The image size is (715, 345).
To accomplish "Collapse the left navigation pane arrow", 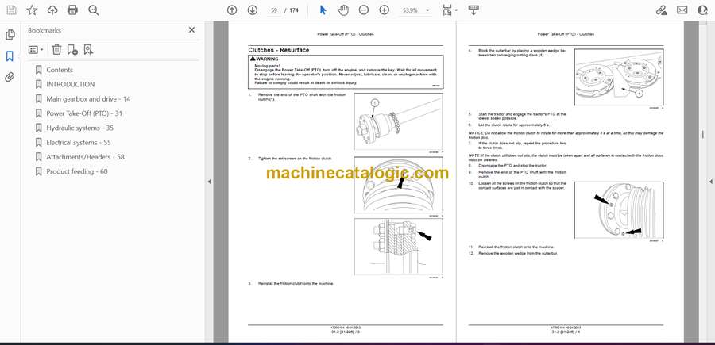I will click(x=209, y=182).
